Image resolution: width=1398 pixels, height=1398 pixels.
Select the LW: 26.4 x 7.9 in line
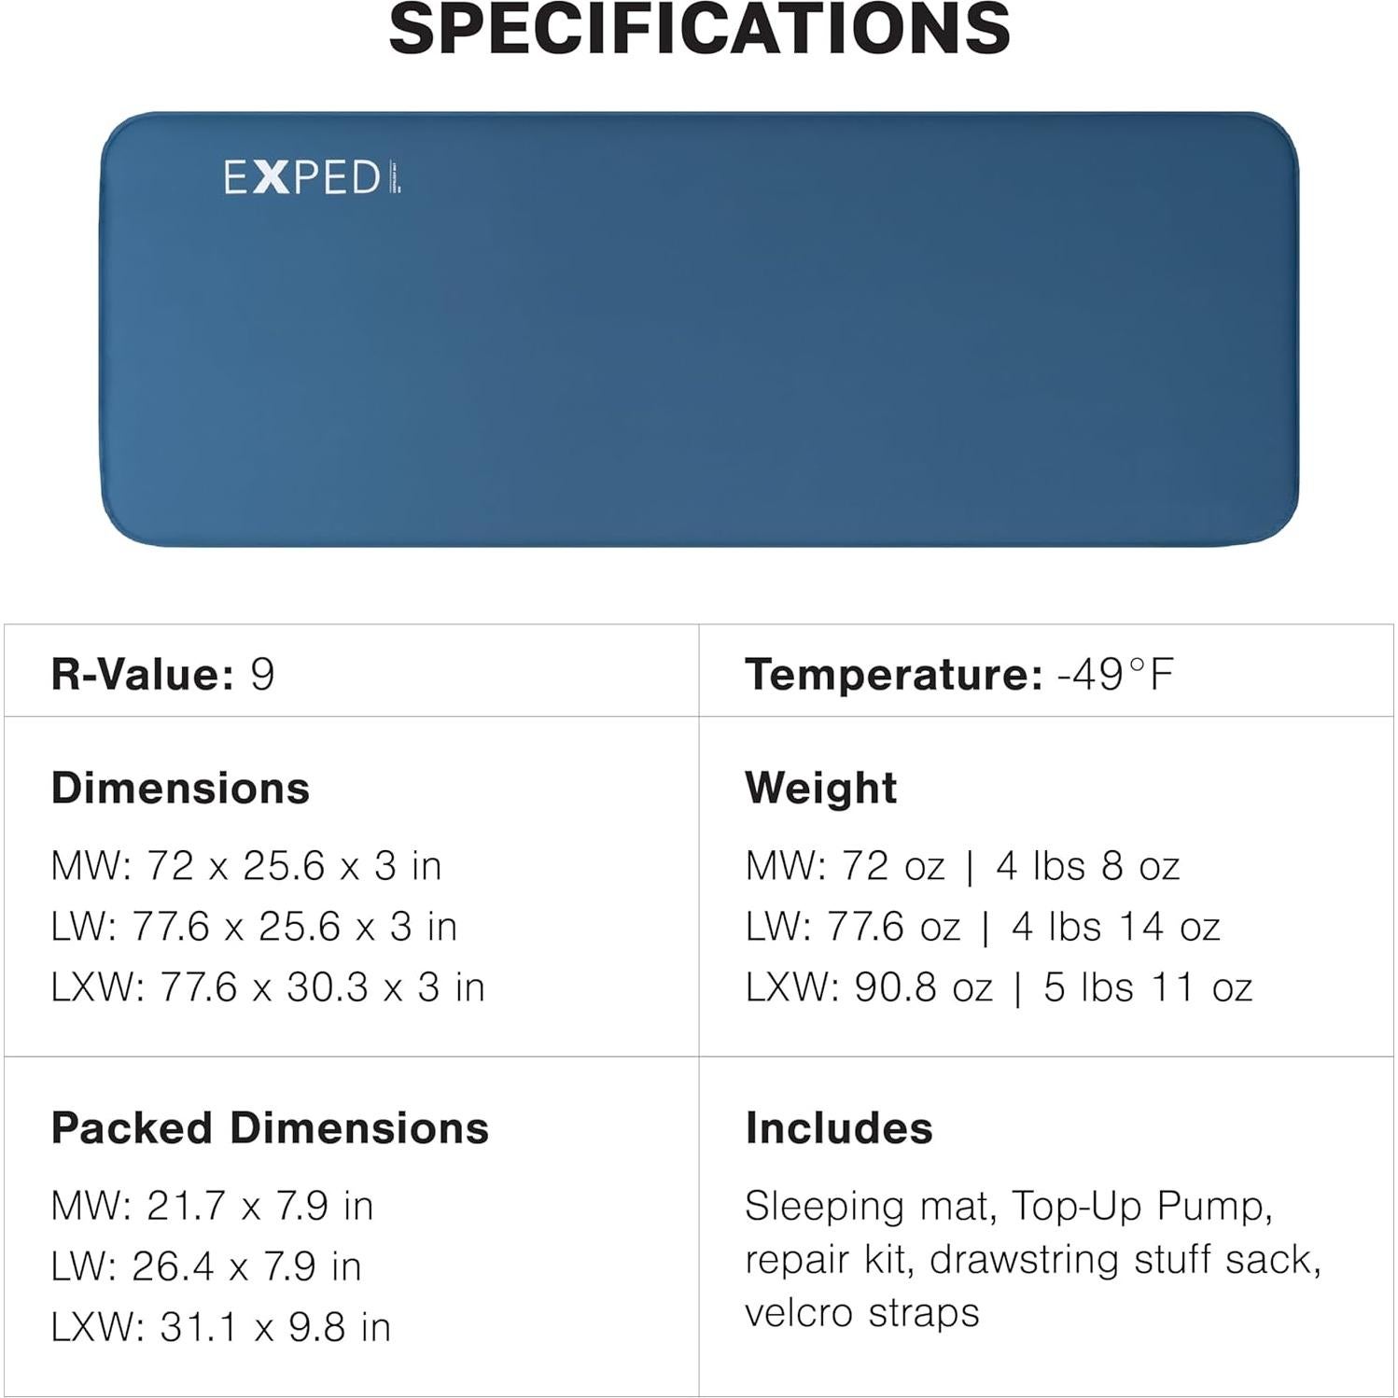[205, 1266]
